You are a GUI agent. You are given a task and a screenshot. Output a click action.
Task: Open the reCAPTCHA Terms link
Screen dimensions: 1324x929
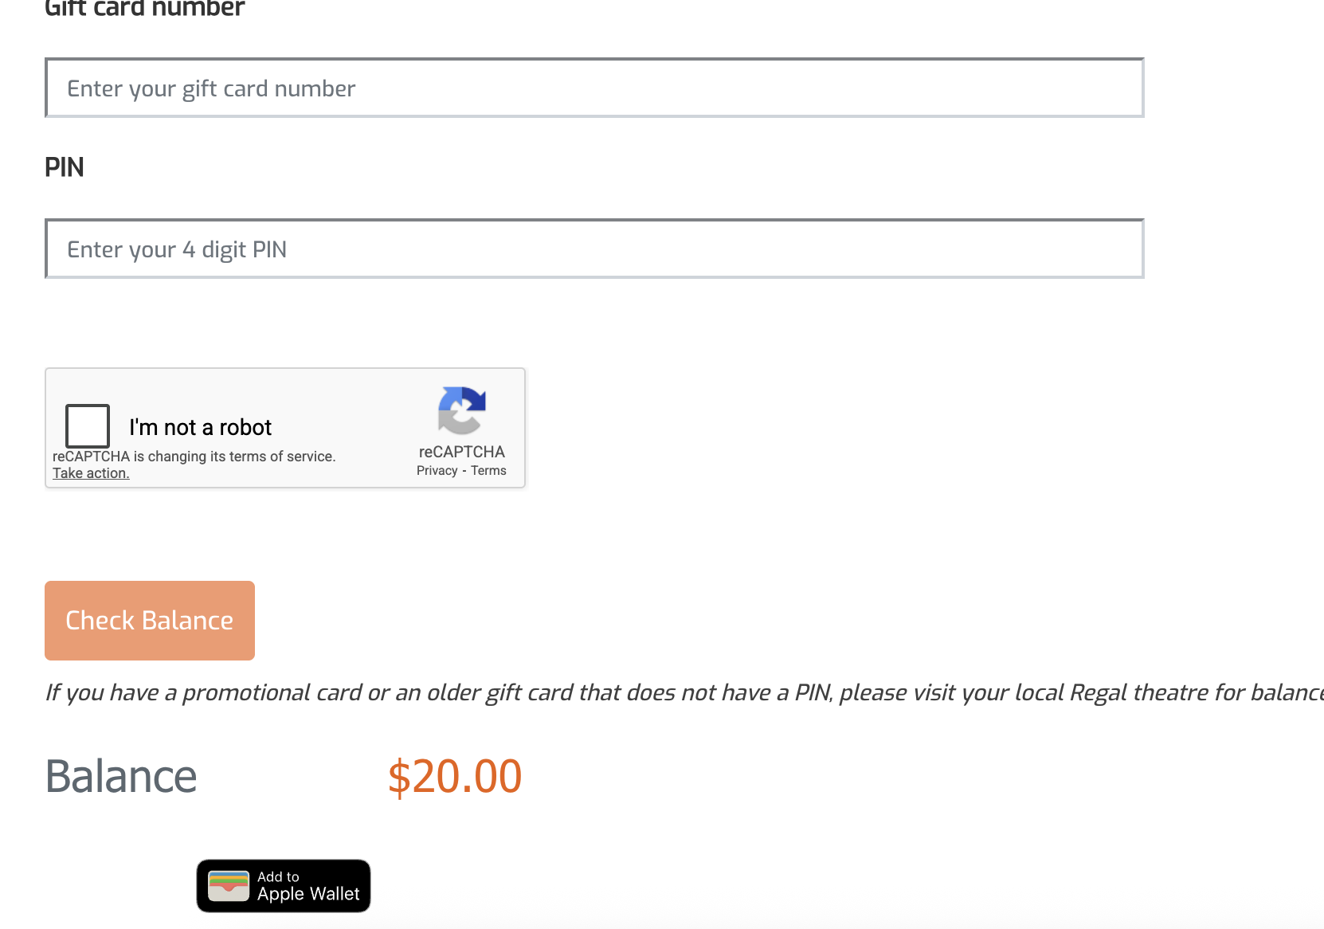pos(488,471)
